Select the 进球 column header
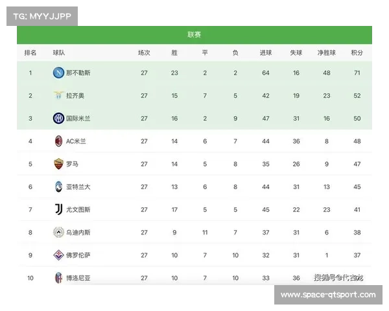 click(x=266, y=52)
